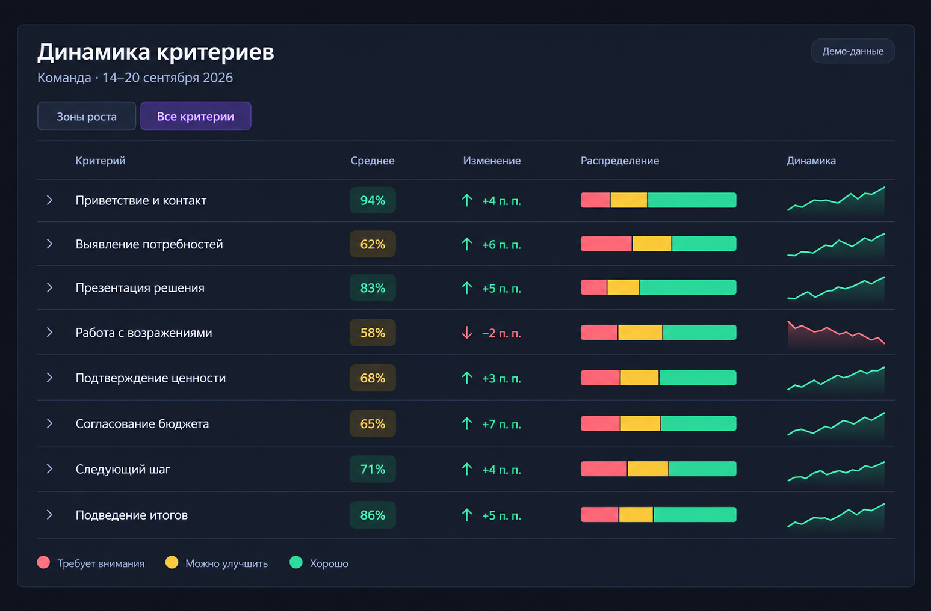Click the yellow Можно улучшить legend dot
This screenshot has height=611, width=931.
[x=172, y=562]
